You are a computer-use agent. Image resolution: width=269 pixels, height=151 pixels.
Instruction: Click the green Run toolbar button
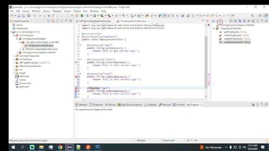[x=95, y=16]
